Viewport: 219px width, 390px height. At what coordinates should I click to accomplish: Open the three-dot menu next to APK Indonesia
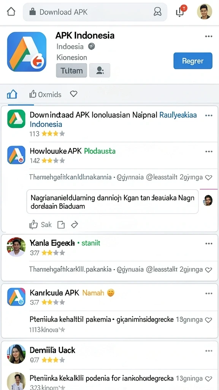point(209,36)
